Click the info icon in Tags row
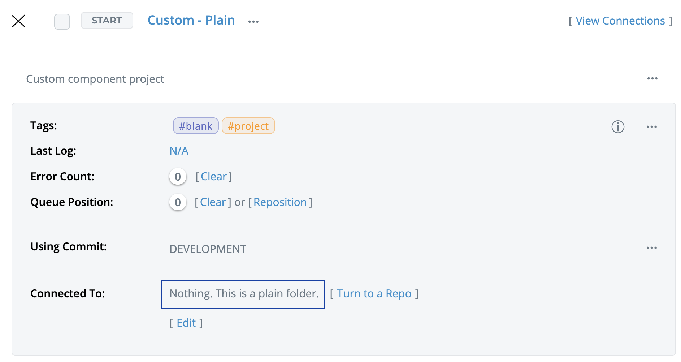This screenshot has height=362, width=681. tap(618, 127)
